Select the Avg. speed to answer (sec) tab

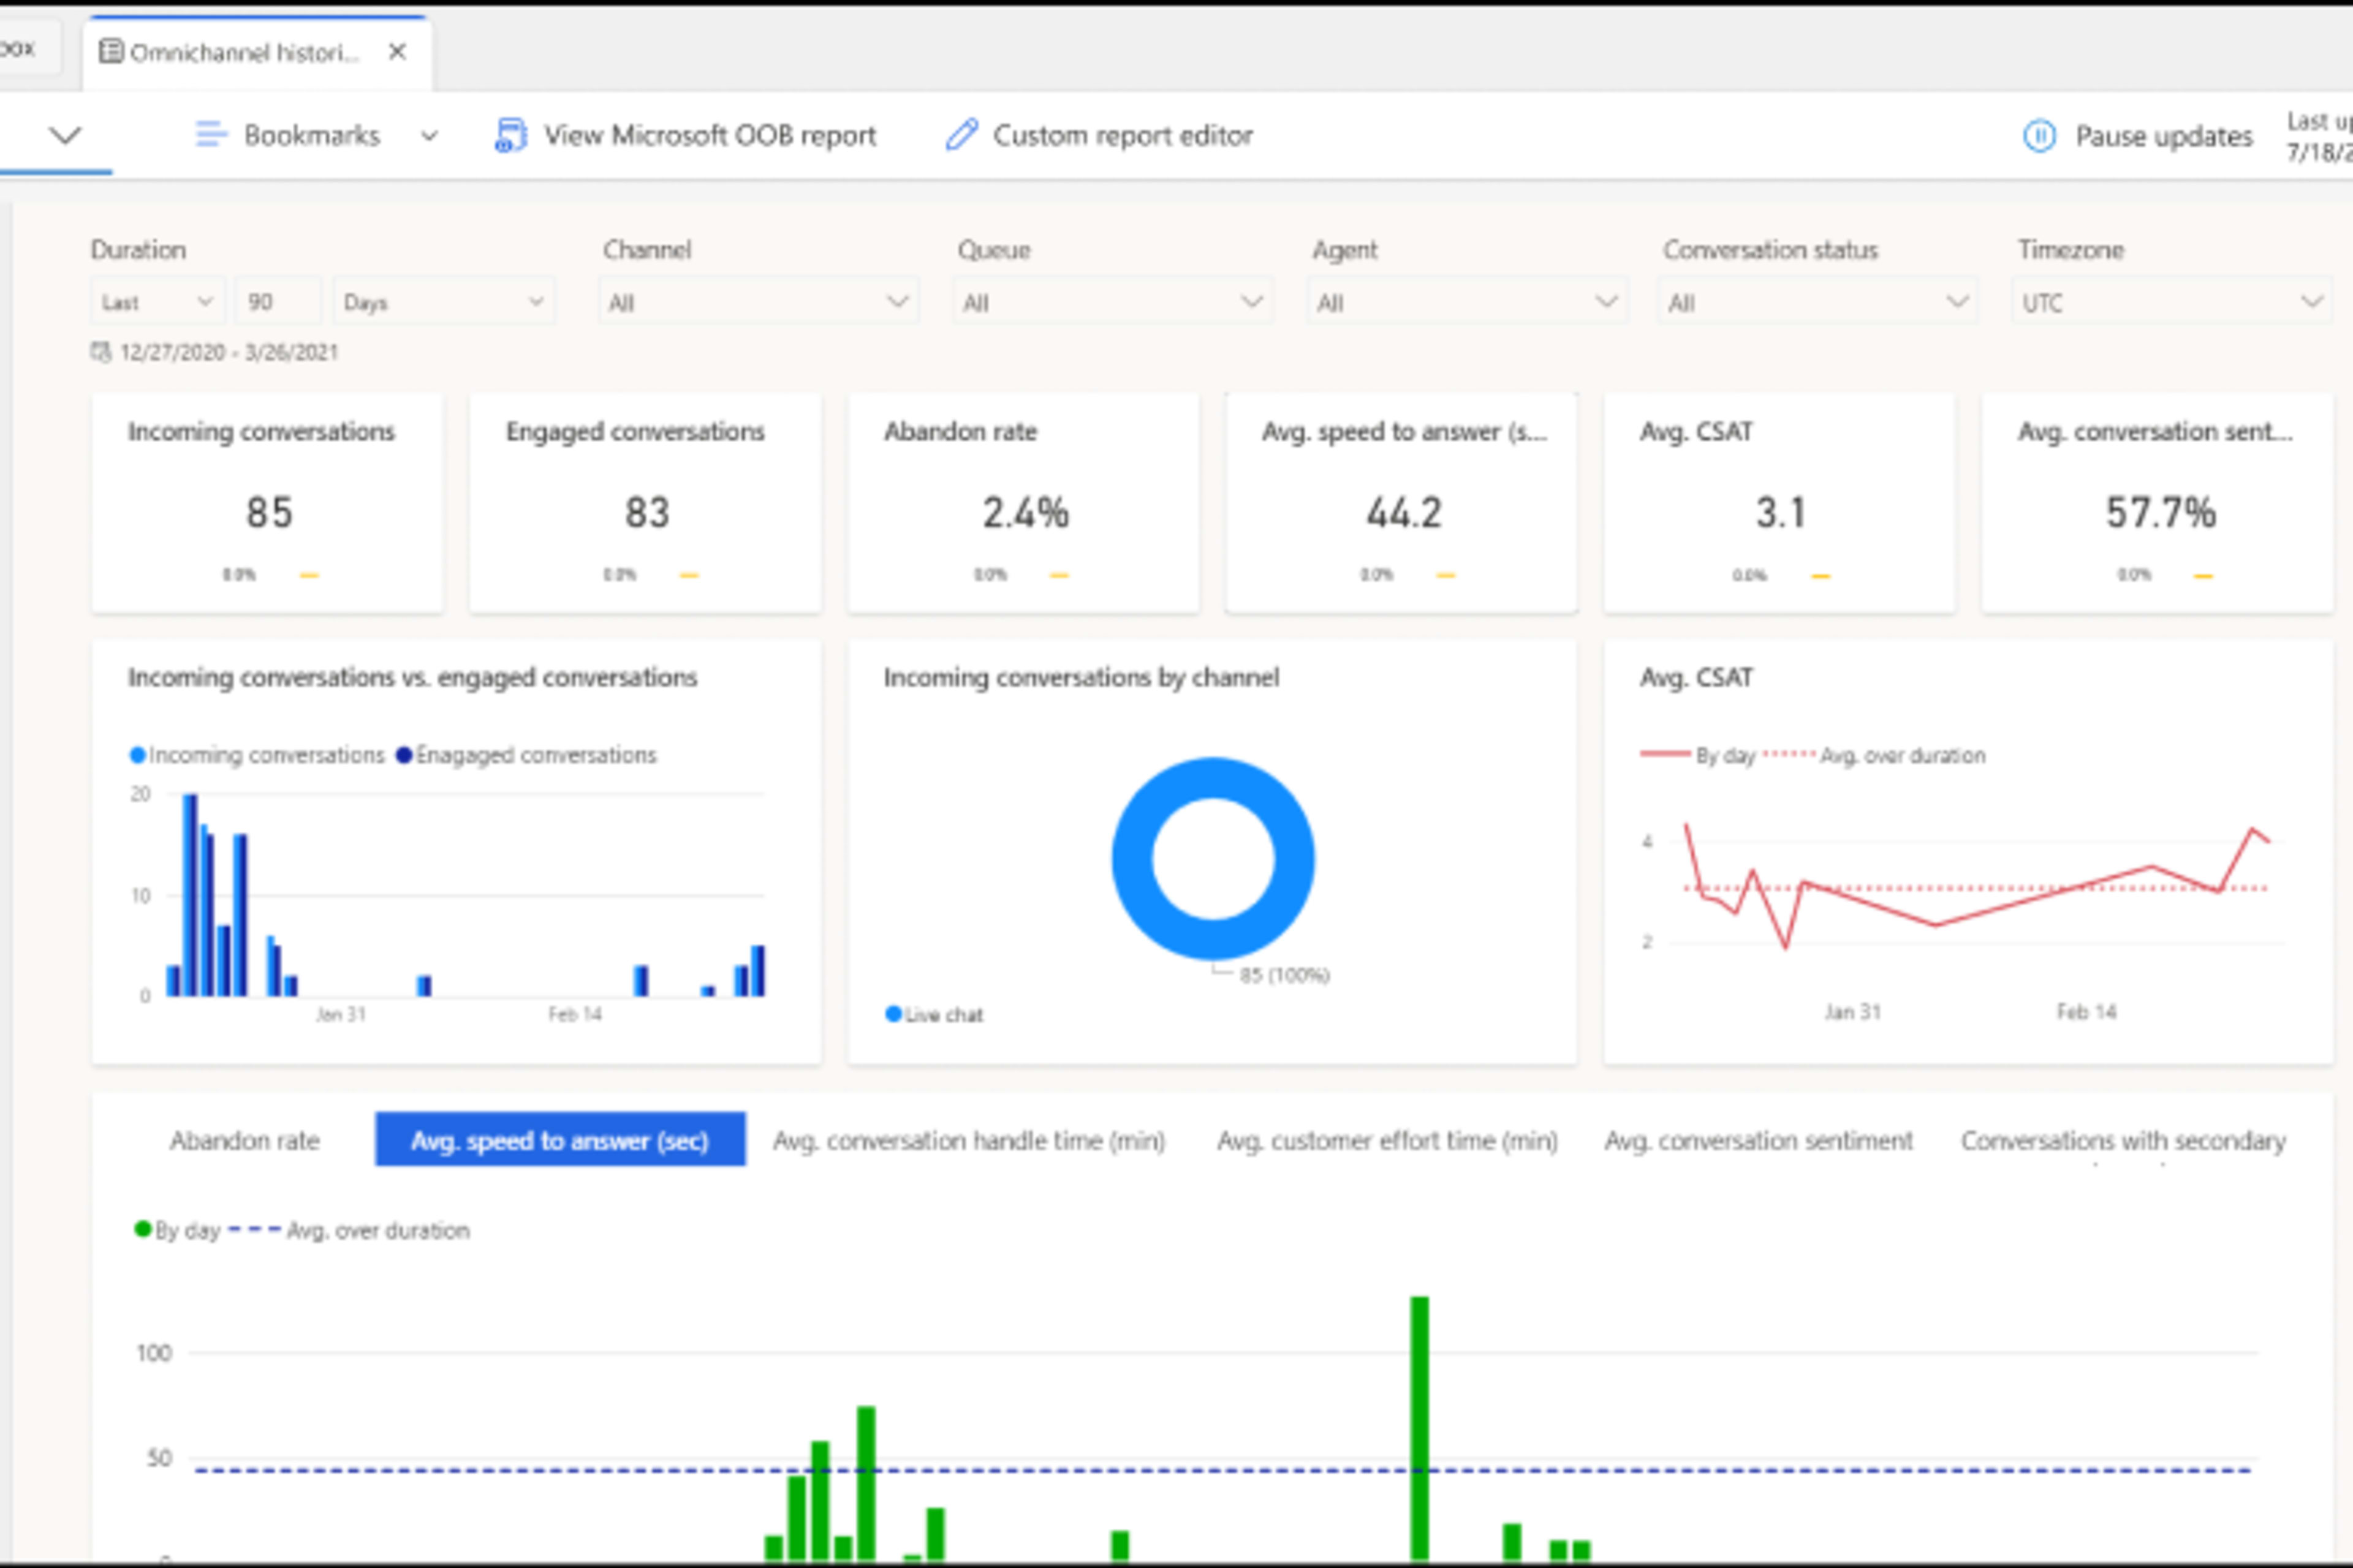tap(560, 1140)
